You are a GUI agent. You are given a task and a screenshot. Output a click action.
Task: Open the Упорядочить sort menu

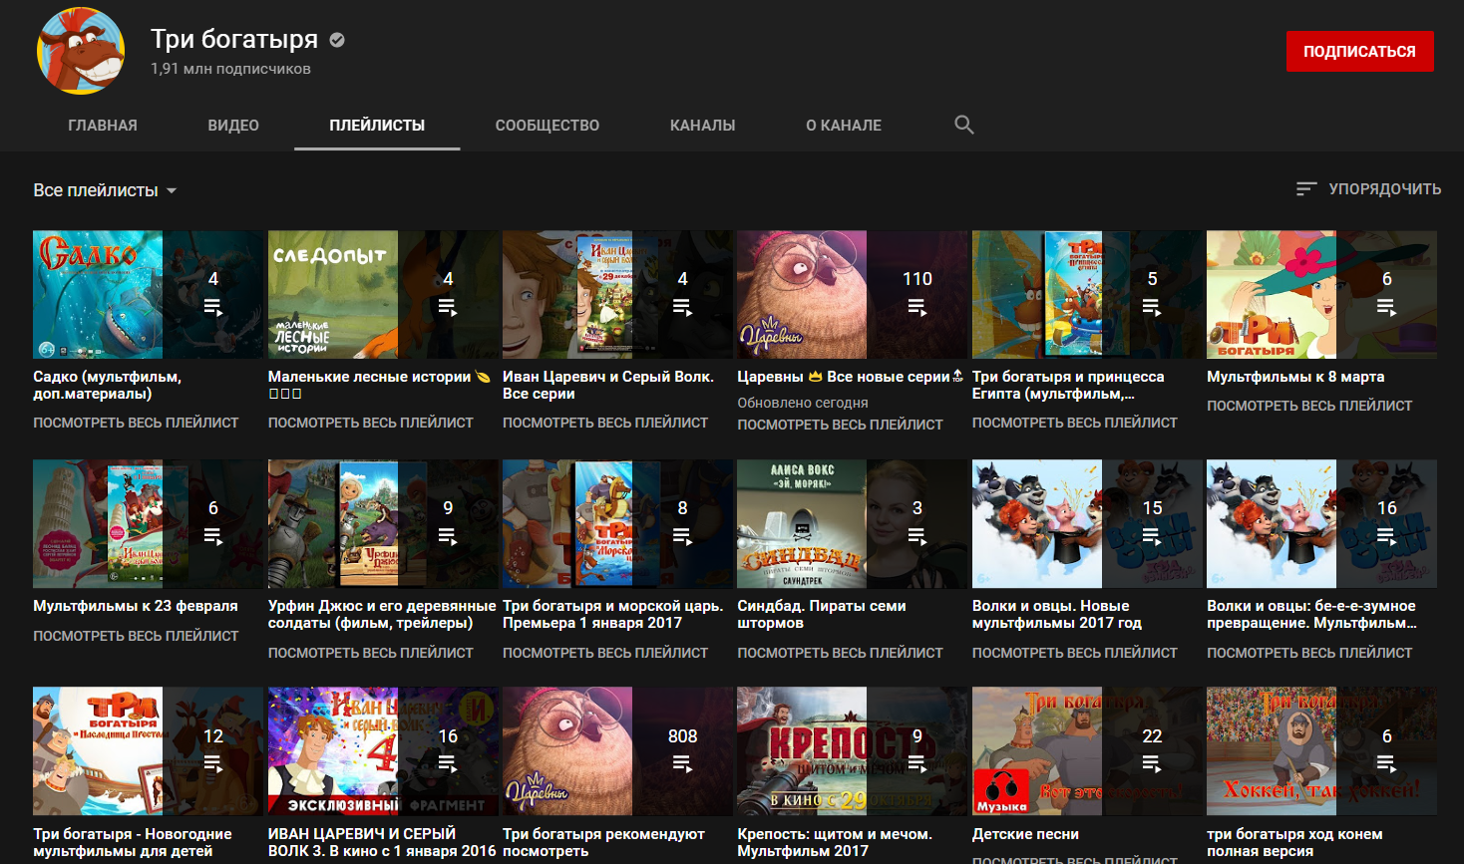point(1384,189)
